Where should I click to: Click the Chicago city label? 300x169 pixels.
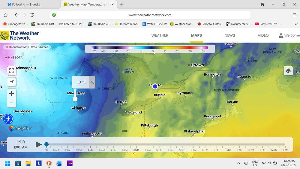[78, 108]
